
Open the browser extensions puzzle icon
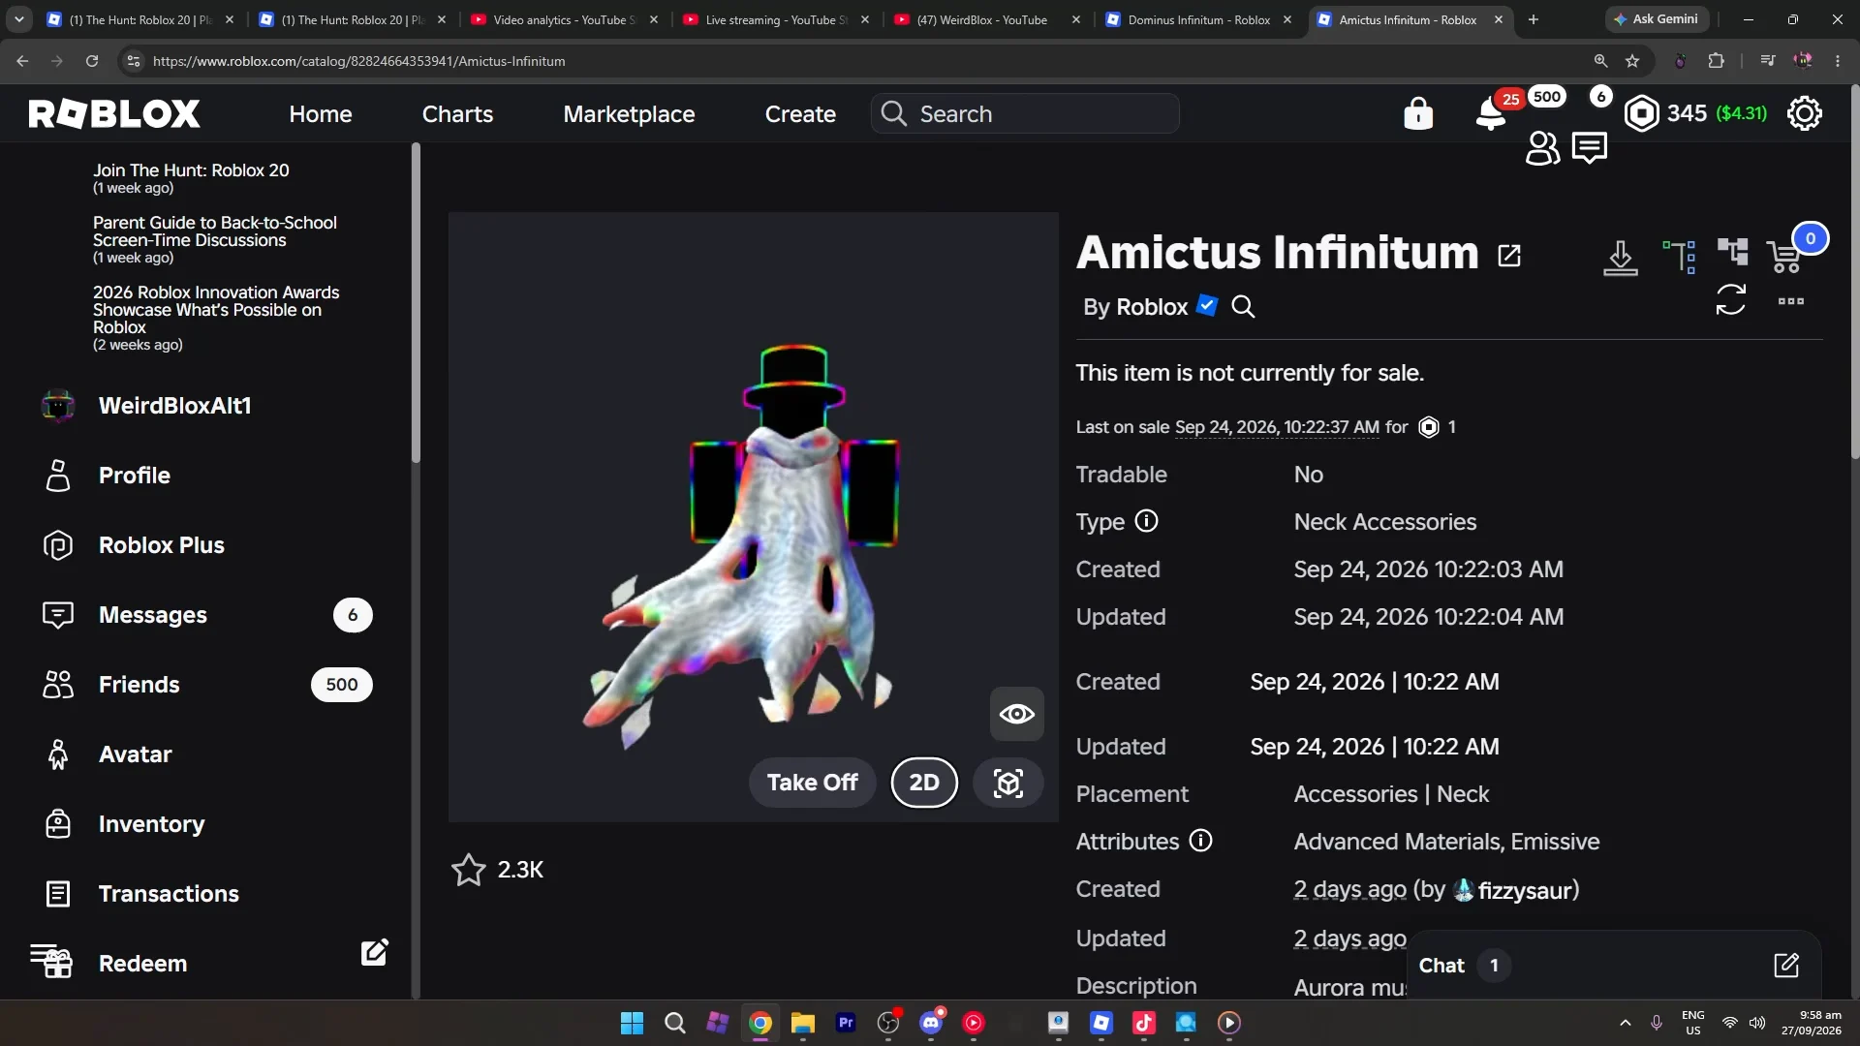click(1716, 61)
